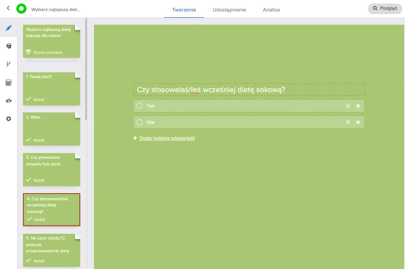
Task: Click the question list scrollbar
Action: click(86, 69)
